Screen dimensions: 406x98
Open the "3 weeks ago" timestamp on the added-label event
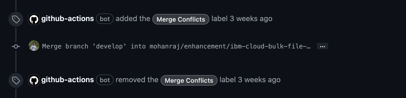pos(251,19)
